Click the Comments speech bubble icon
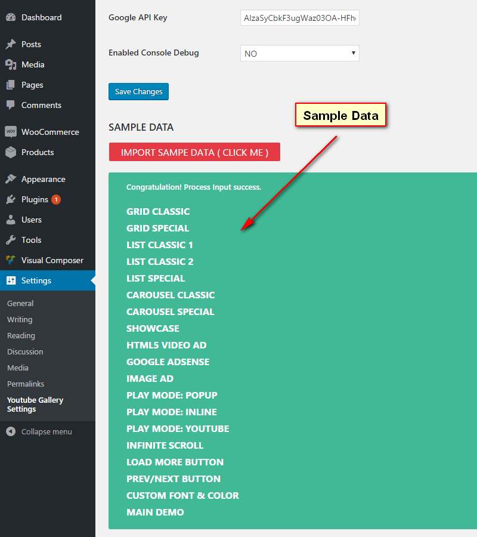Image resolution: width=477 pixels, height=537 pixels. click(x=11, y=105)
